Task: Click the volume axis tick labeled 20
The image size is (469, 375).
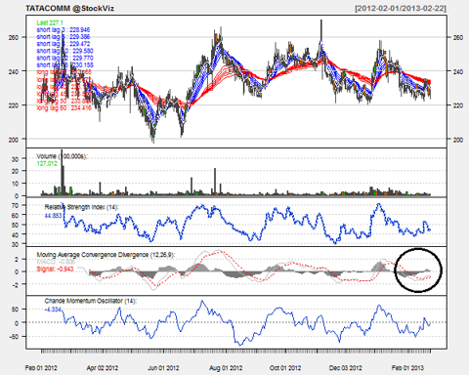Action: coord(16,171)
